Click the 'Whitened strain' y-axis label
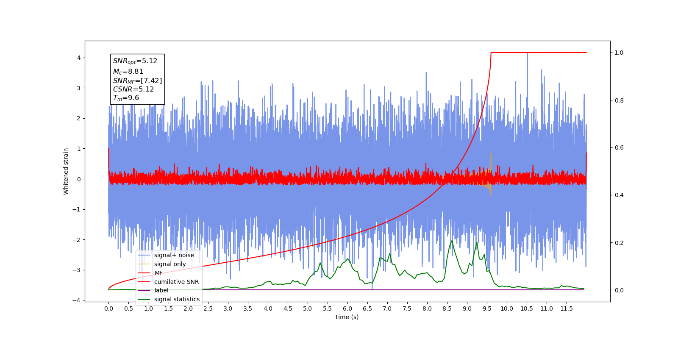Screen dimensions: 678x339 66,171
